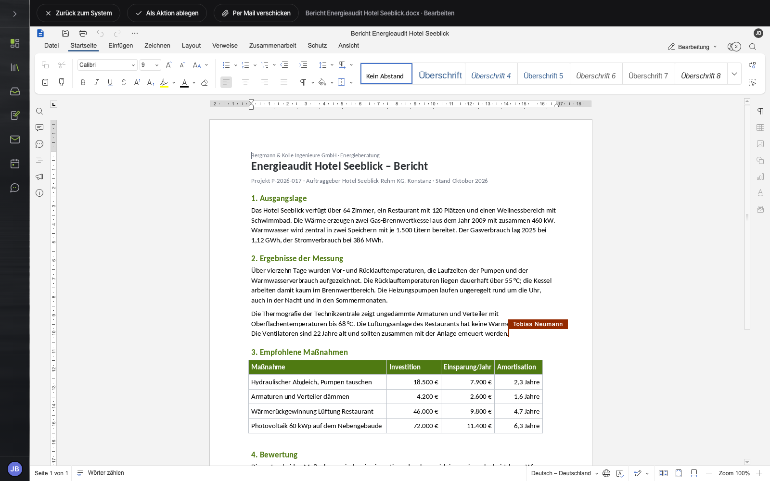Viewport: 770px width, 481px height.
Task: Justify the paragraph text
Action: (x=284, y=82)
